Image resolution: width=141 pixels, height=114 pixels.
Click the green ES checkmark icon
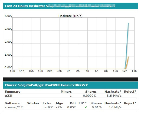(86, 107)
